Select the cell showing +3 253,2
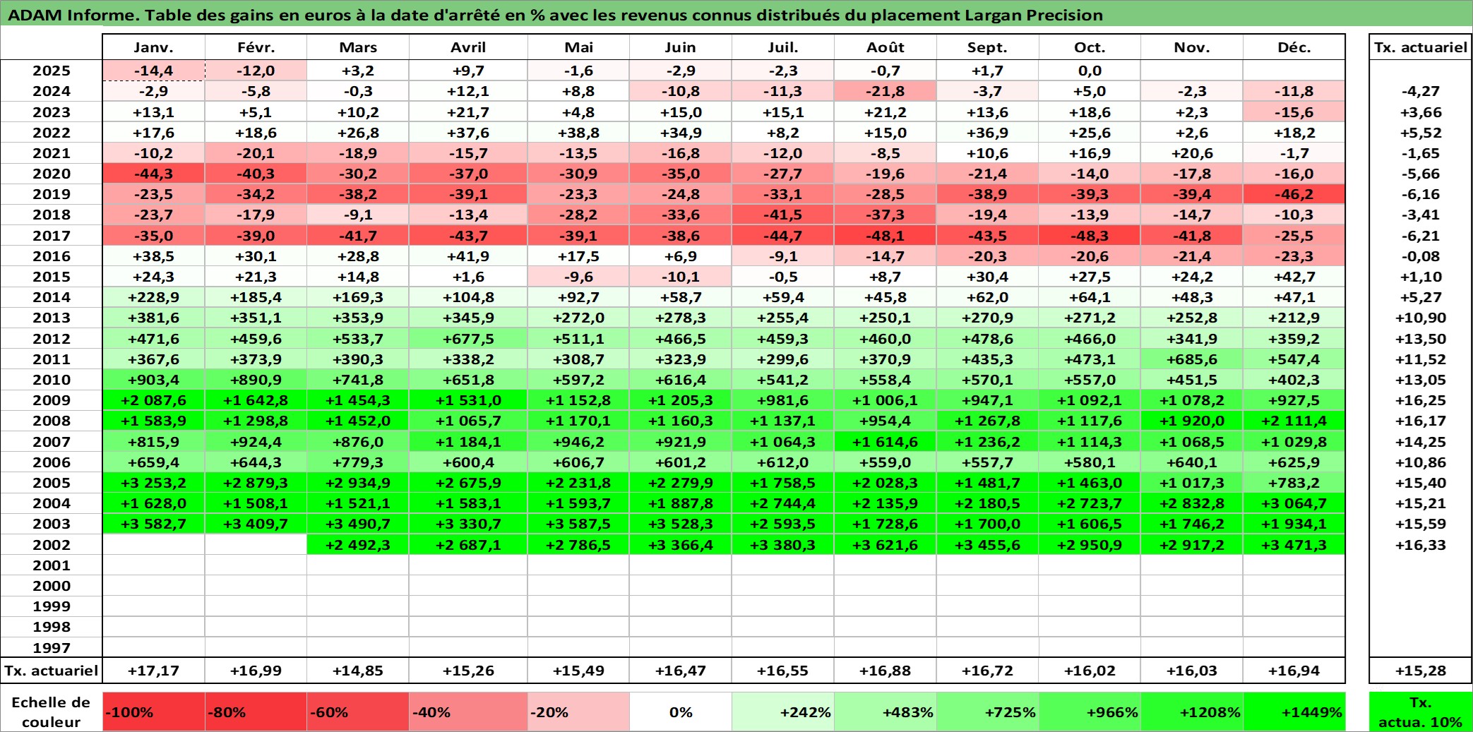 tap(153, 483)
